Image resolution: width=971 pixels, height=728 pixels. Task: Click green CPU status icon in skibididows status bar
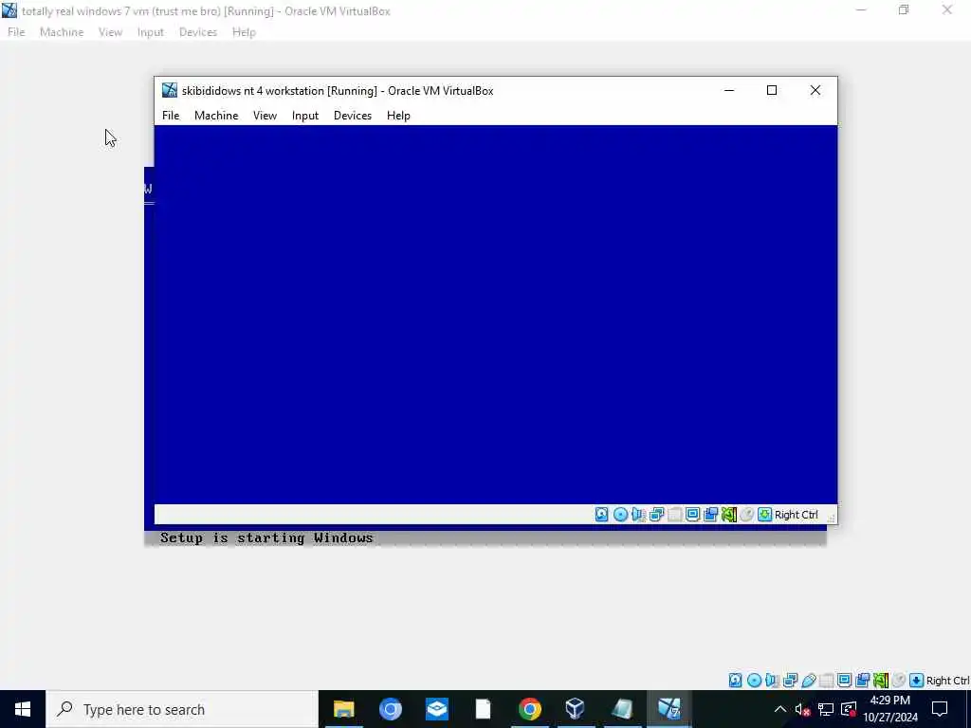pyautogui.click(x=729, y=515)
